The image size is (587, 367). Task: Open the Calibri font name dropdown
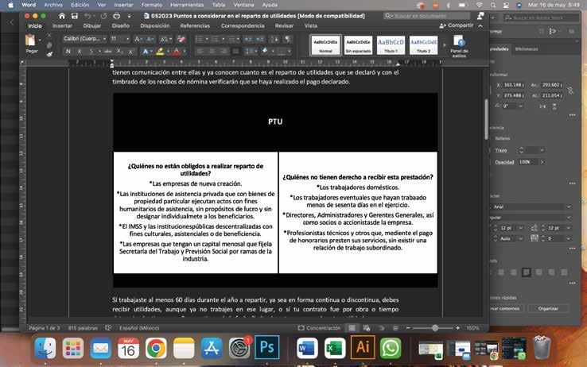point(84,39)
